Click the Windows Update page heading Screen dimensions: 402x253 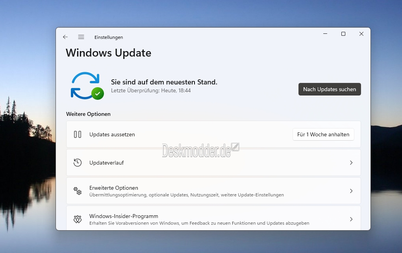(x=108, y=53)
